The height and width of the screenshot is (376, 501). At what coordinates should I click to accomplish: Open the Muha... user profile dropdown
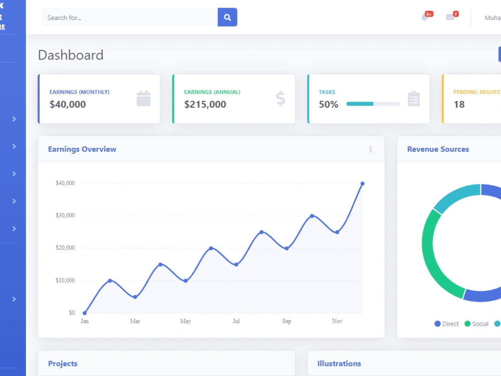[x=492, y=18]
